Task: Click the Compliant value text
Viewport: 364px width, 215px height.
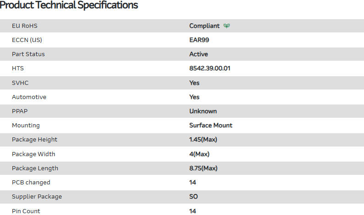Action: click(204, 26)
